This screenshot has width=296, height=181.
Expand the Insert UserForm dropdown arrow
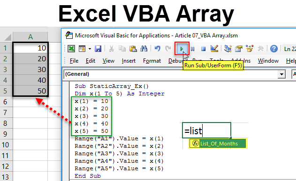pos(90,49)
